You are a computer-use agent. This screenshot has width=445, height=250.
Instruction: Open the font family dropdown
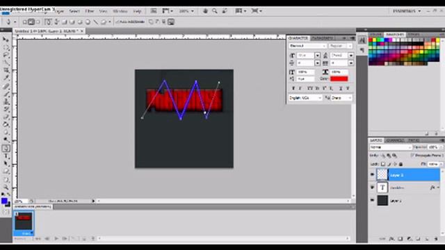click(x=307, y=46)
